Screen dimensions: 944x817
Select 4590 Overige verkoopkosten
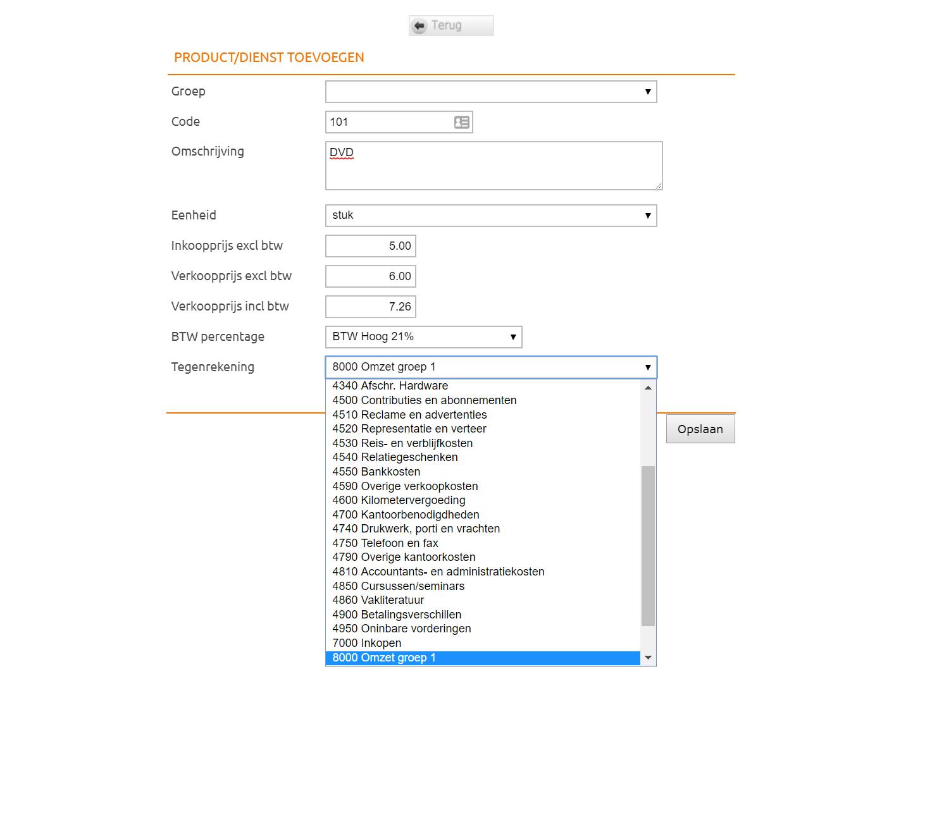click(x=483, y=486)
